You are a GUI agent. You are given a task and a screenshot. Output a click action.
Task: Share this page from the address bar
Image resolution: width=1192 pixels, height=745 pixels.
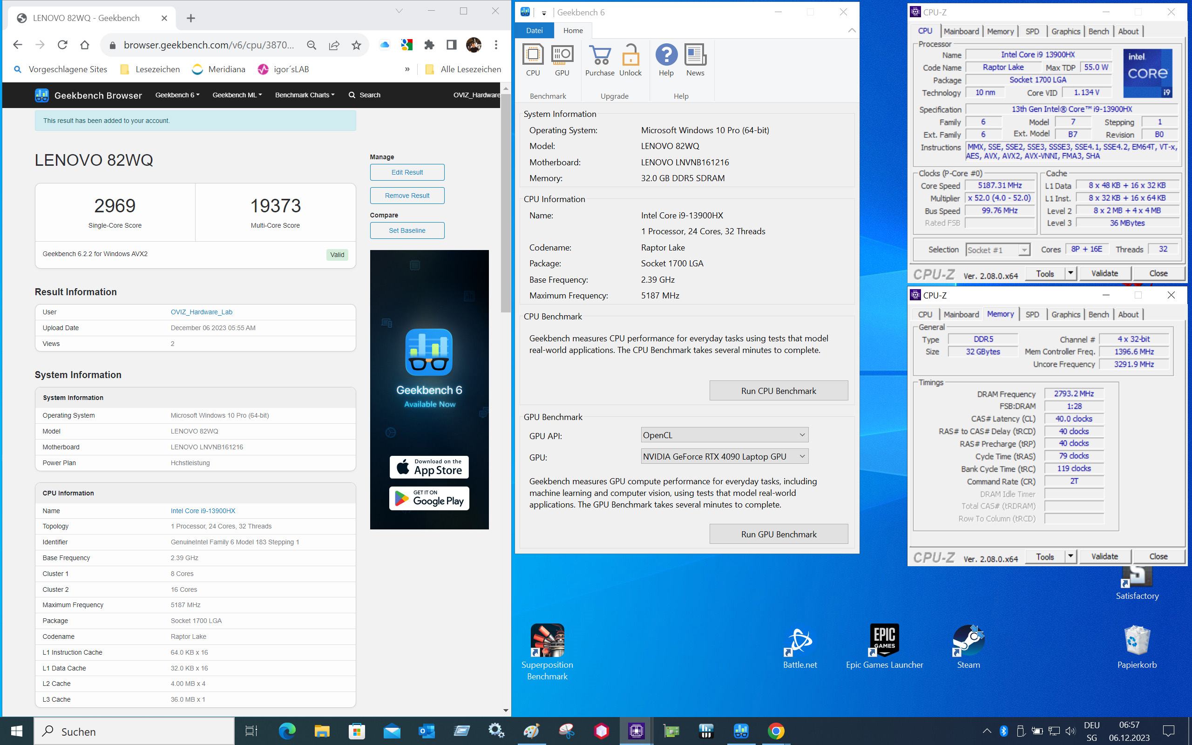pyautogui.click(x=334, y=45)
